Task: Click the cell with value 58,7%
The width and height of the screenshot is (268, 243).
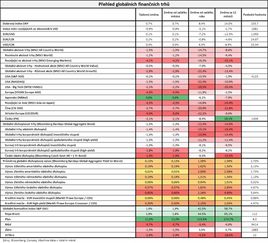Action: click(x=228, y=208)
